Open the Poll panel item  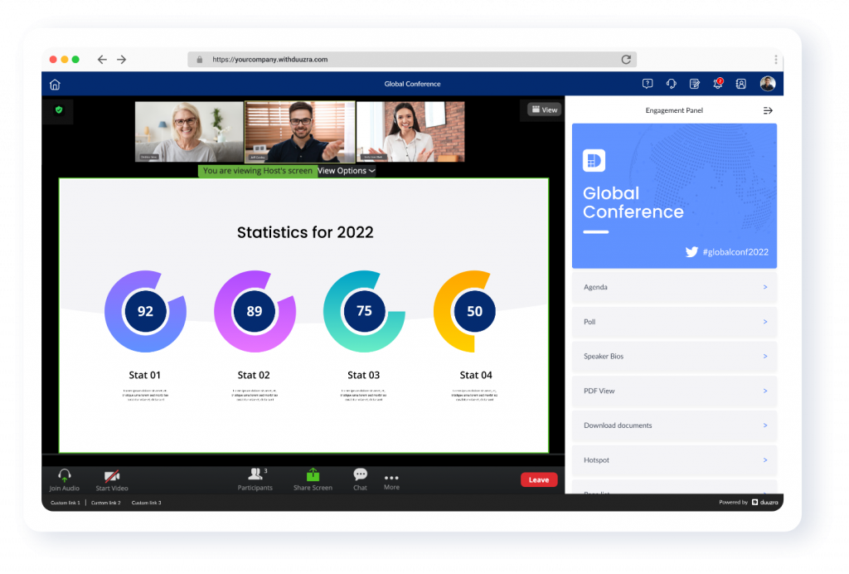pos(674,322)
